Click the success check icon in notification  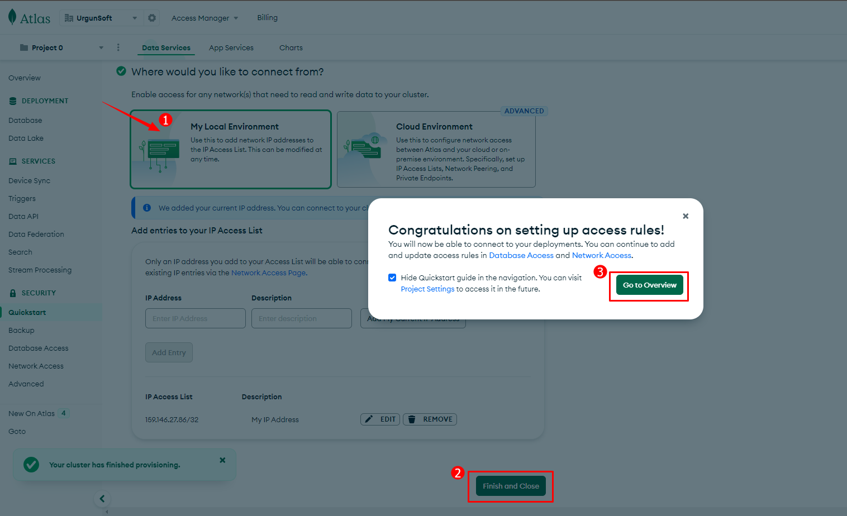31,465
